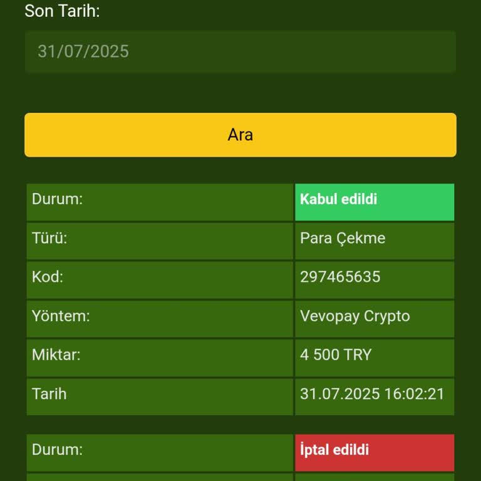Select transaction code 297465635
Screen dimensions: 481x481
point(340,277)
